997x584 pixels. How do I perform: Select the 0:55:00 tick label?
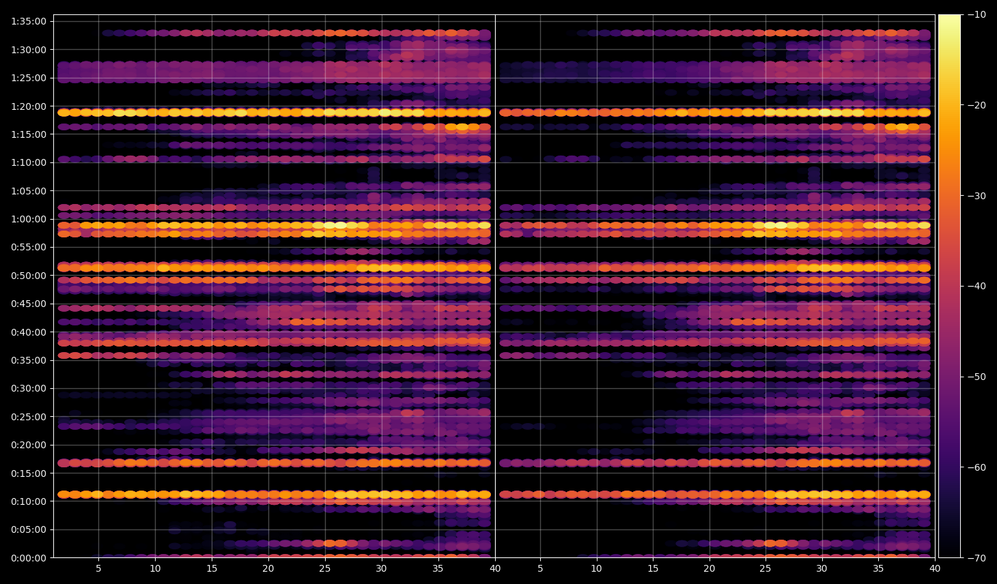29,247
